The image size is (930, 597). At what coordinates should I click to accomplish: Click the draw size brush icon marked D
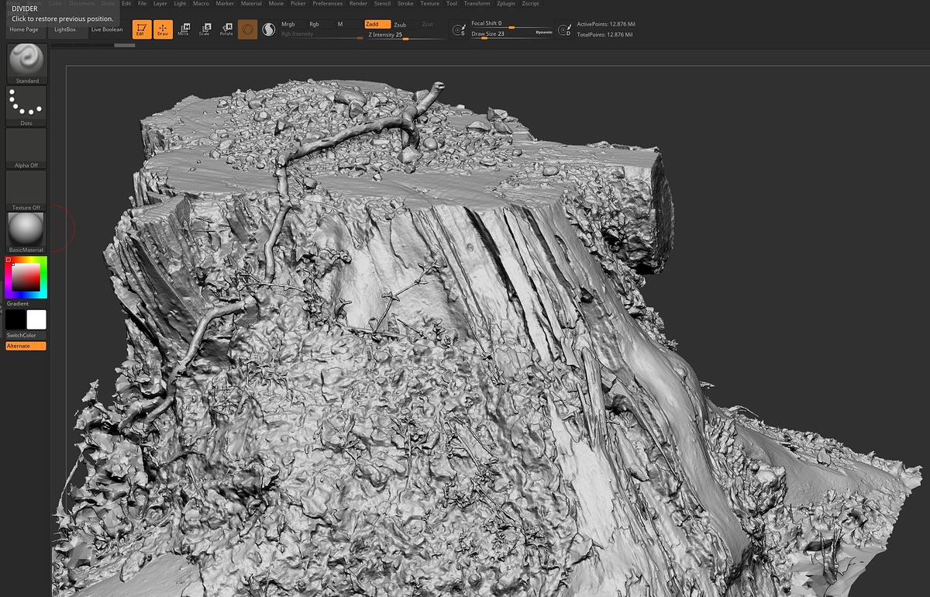point(563,30)
